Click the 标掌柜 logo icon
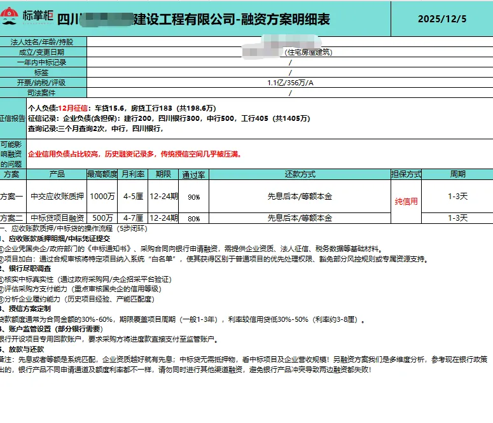Image resolution: width=493 pixels, height=423 pixels. (10, 17)
